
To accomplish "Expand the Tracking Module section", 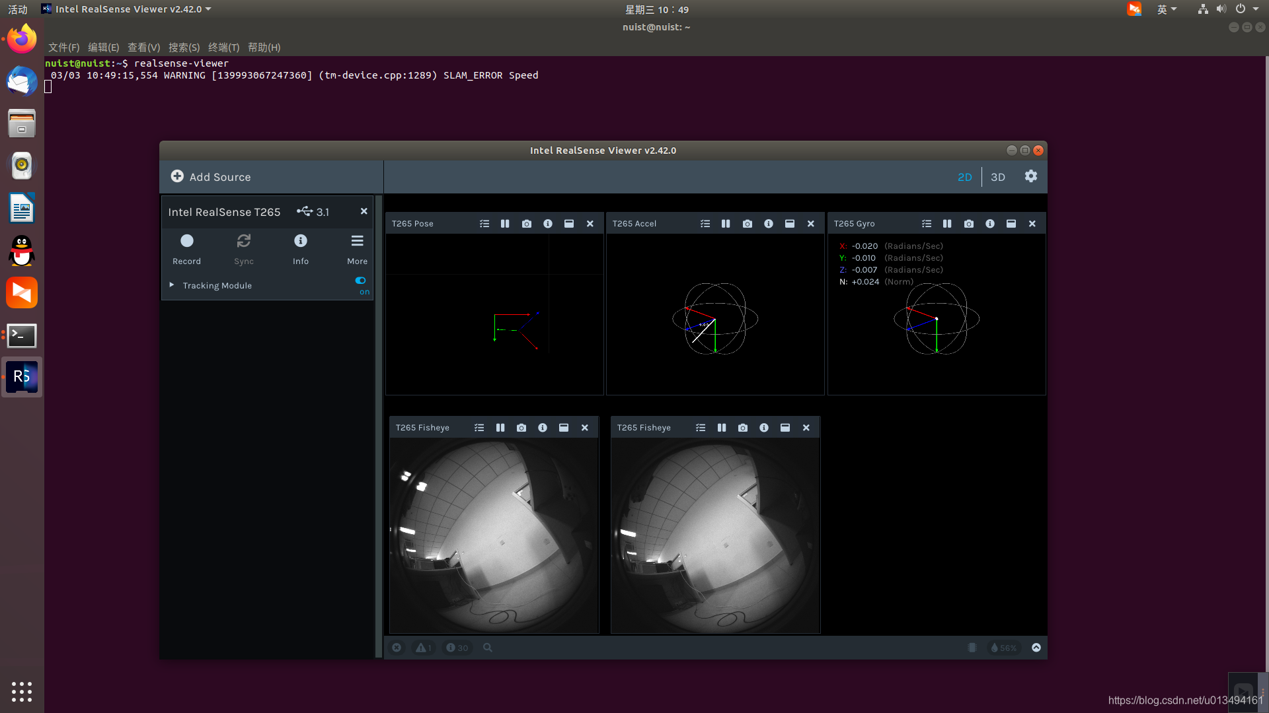I will point(172,285).
